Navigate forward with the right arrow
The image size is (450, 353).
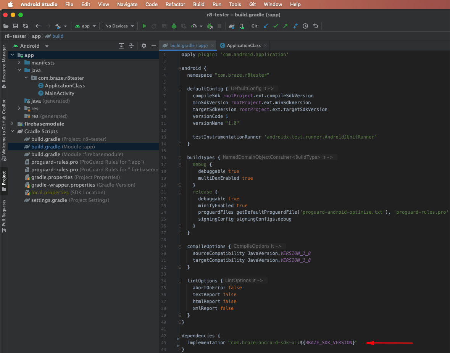click(x=48, y=26)
